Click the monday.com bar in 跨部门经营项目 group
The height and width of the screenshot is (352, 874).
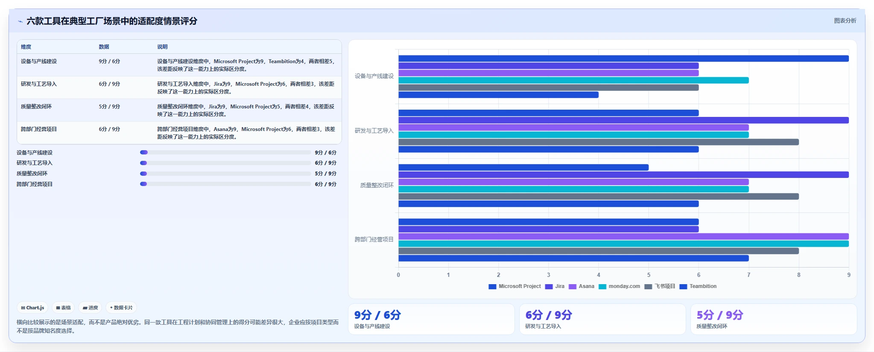pos(623,244)
